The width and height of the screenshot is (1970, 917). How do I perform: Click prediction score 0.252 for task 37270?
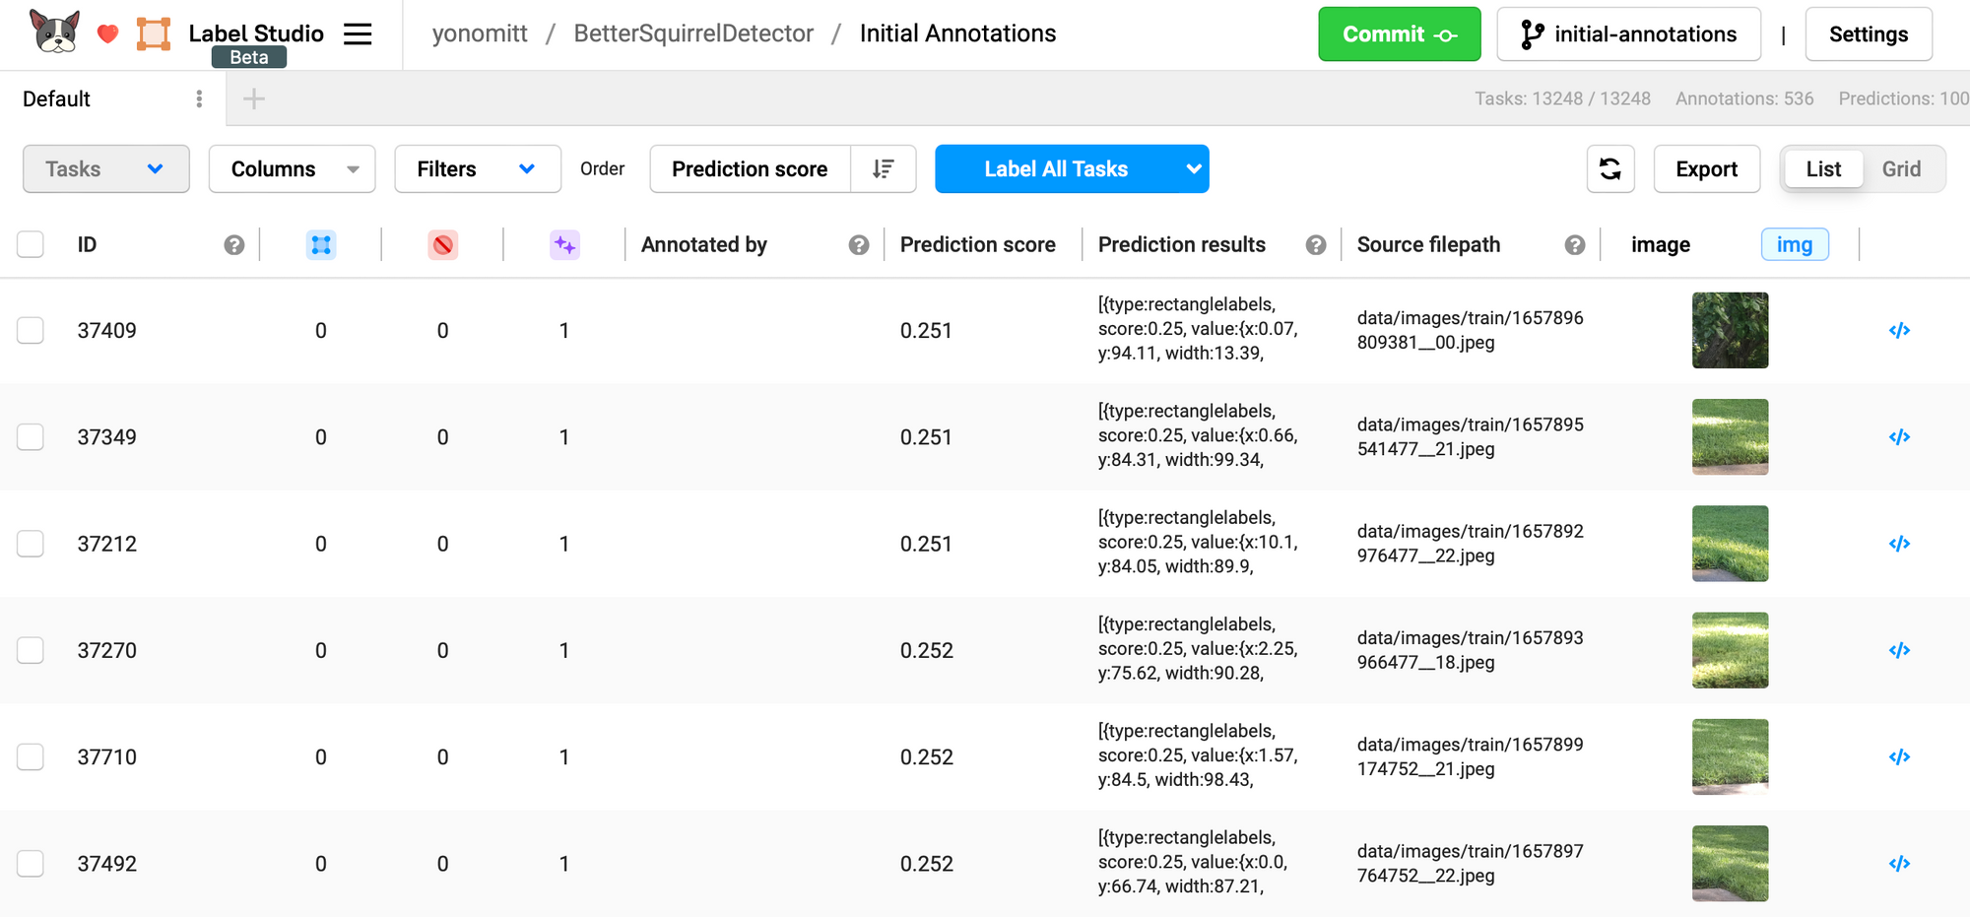click(926, 650)
